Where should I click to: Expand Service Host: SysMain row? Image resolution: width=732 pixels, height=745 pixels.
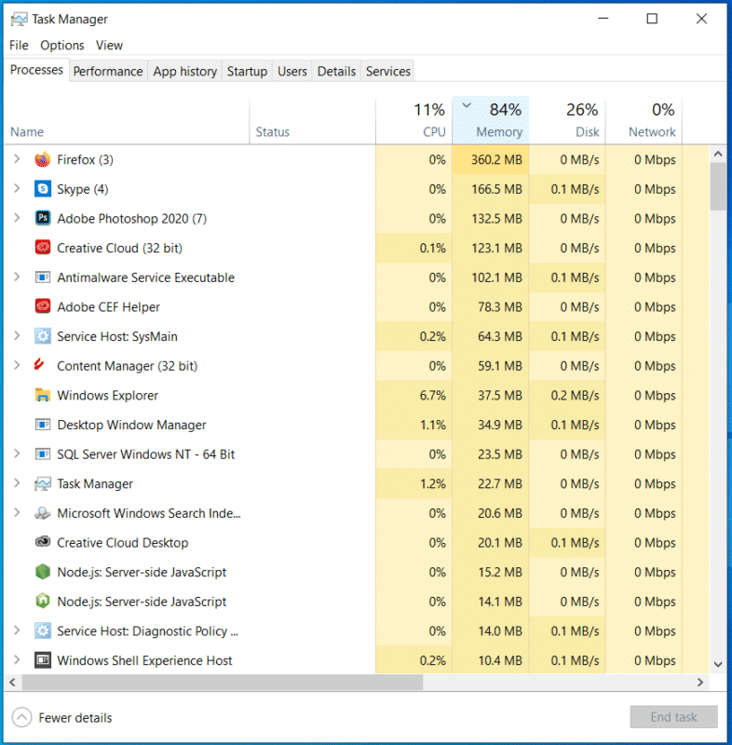pyautogui.click(x=17, y=336)
